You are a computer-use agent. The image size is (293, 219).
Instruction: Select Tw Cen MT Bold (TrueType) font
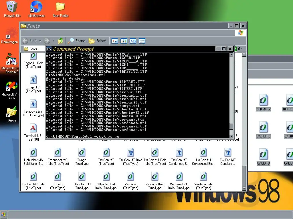[130, 157]
